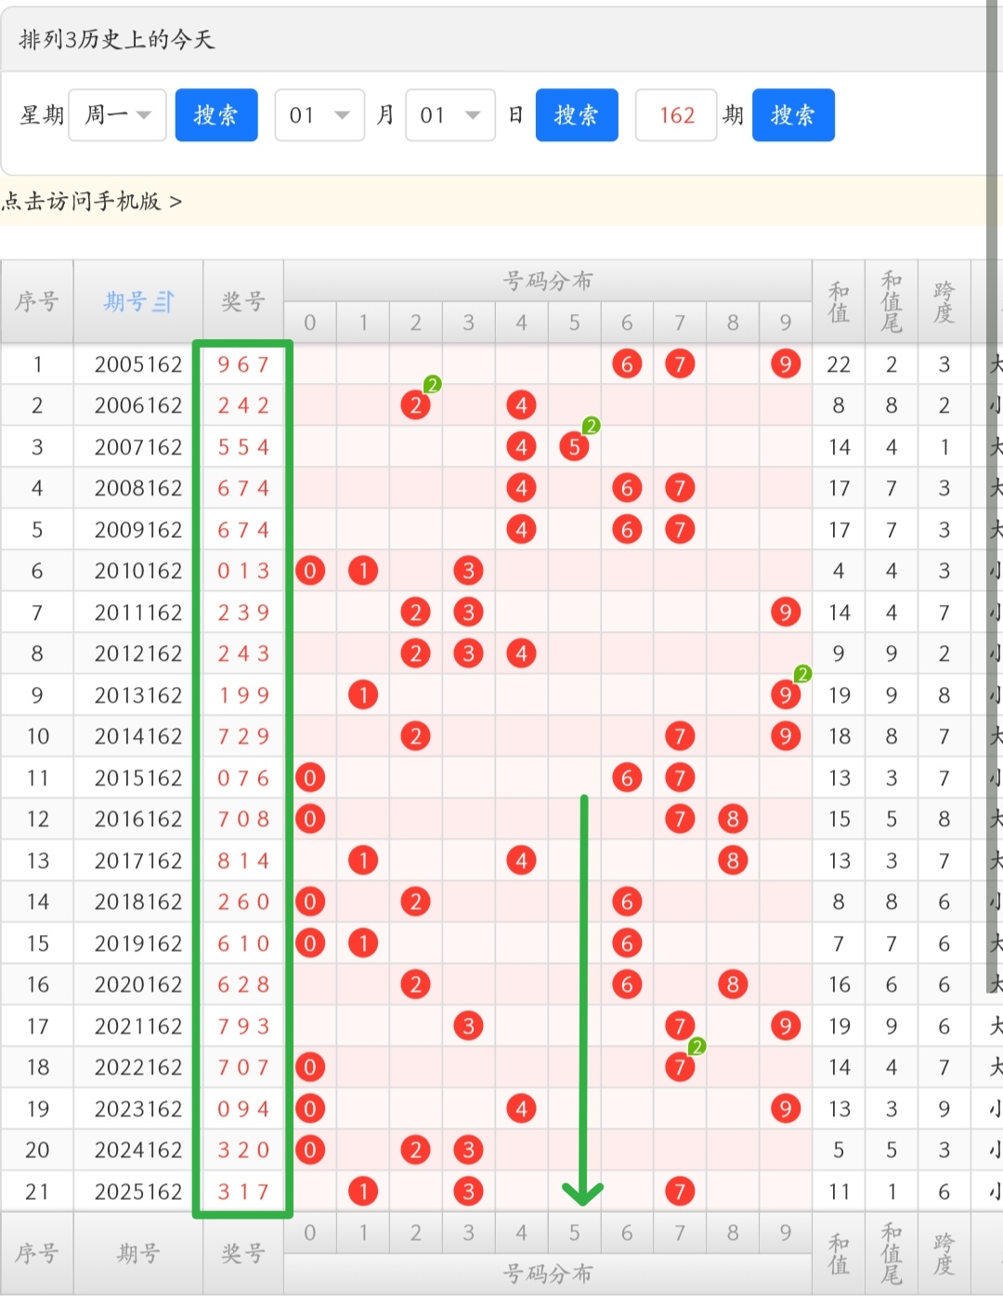1003x1305 pixels.
Task: Click the 搜索 button after the 期 label
Action: pos(793,115)
